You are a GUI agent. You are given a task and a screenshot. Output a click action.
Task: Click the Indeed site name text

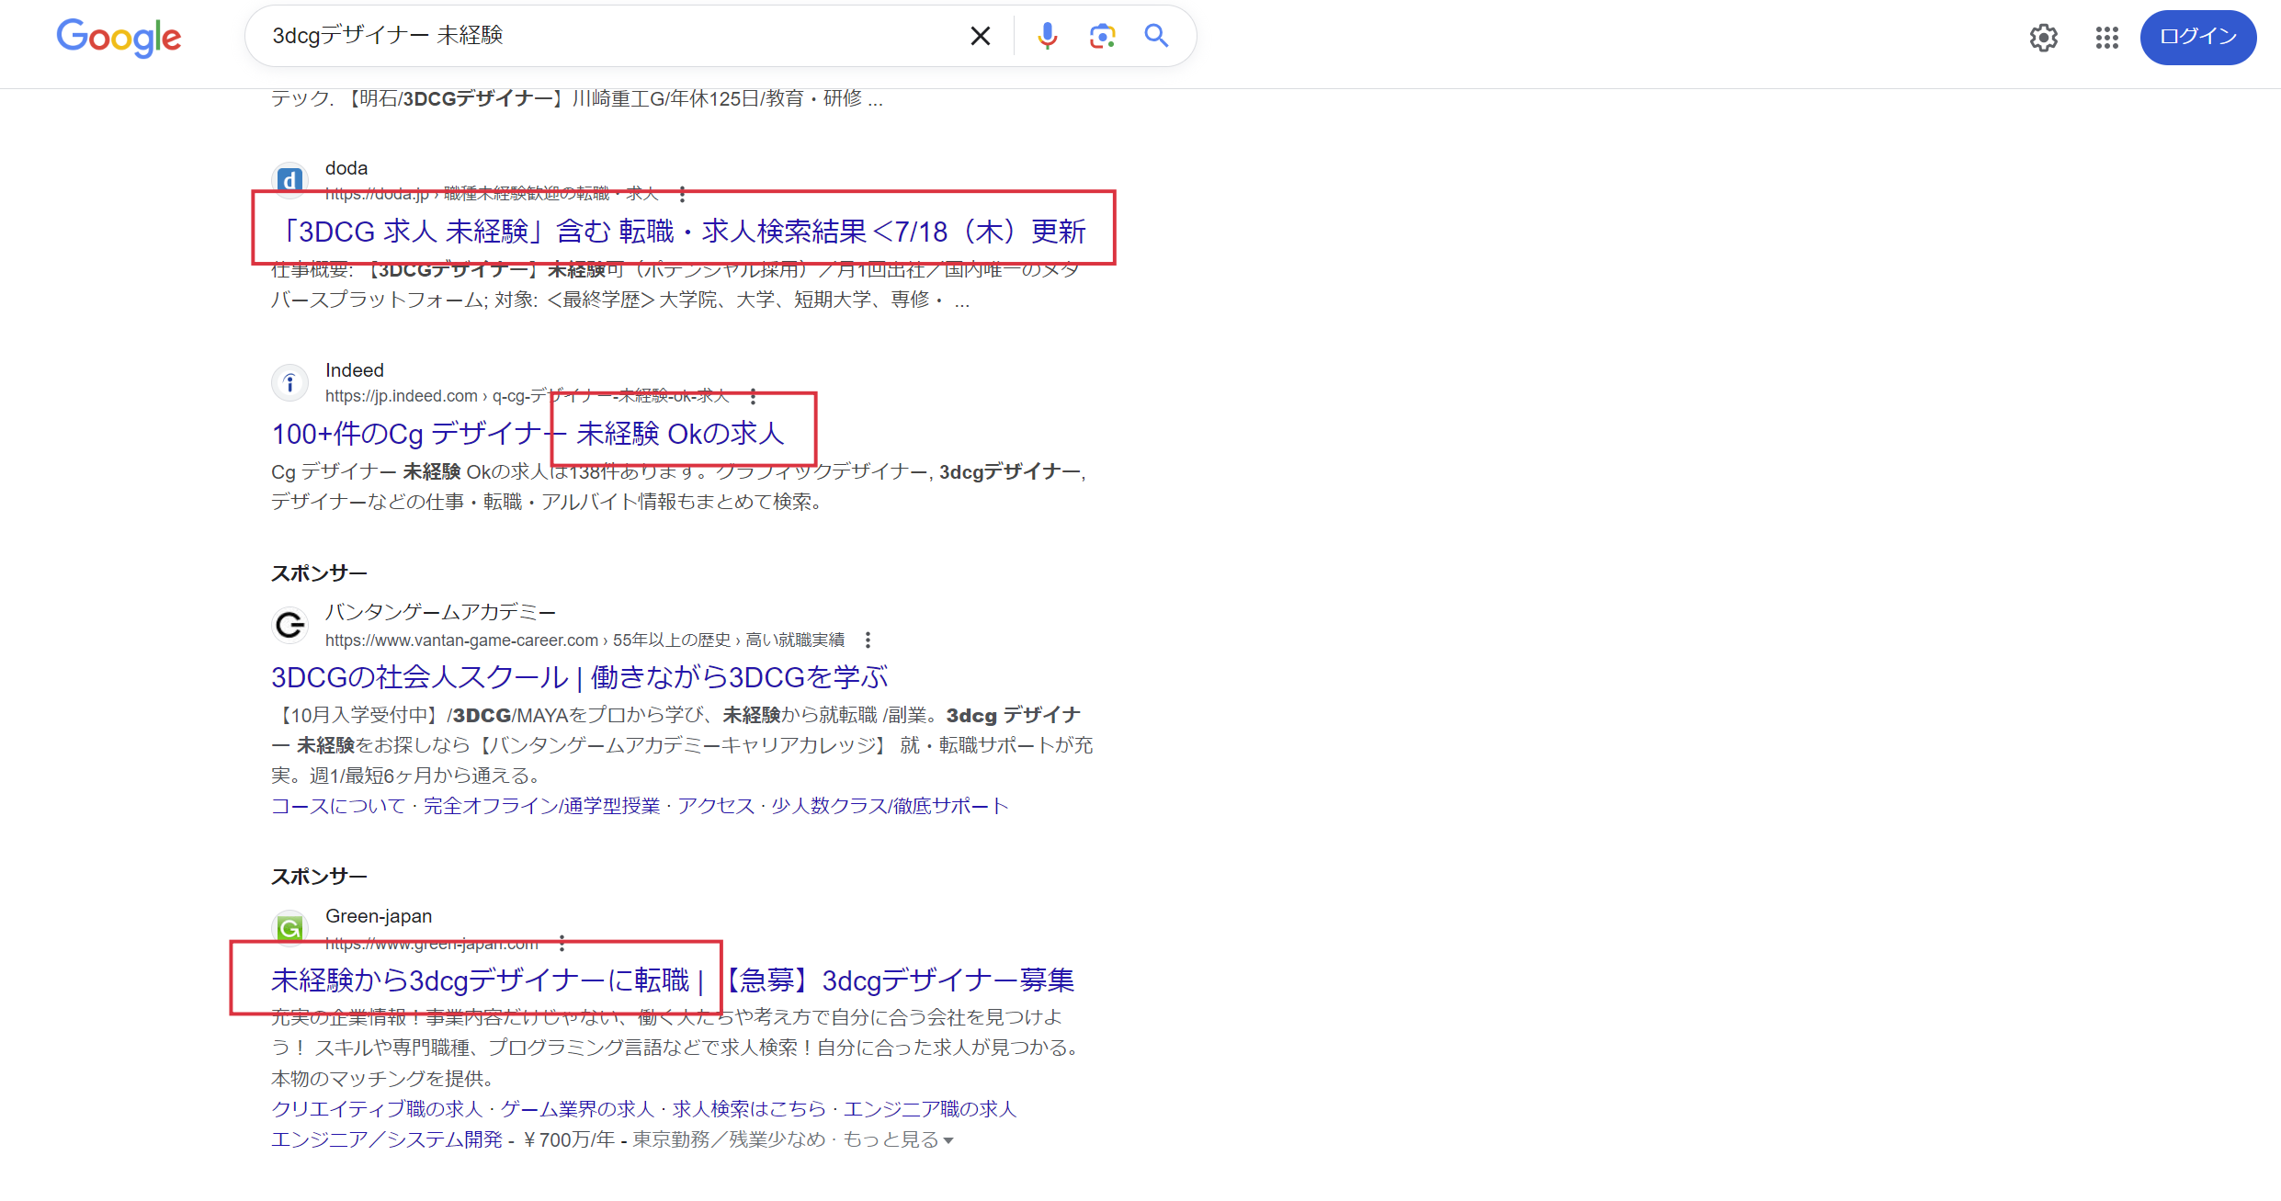click(x=355, y=370)
